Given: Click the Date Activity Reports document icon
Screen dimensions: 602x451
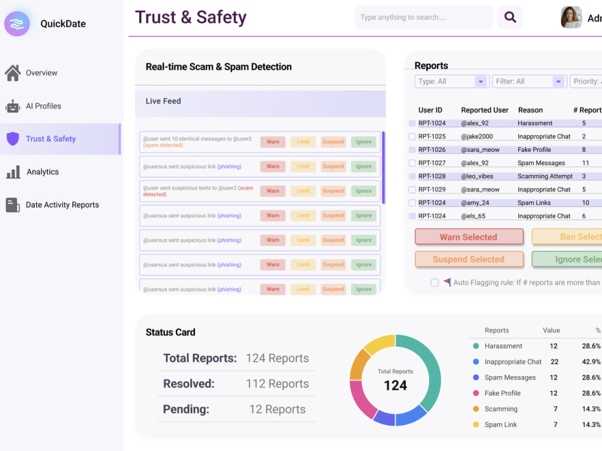Looking at the screenshot, I should click(x=13, y=205).
